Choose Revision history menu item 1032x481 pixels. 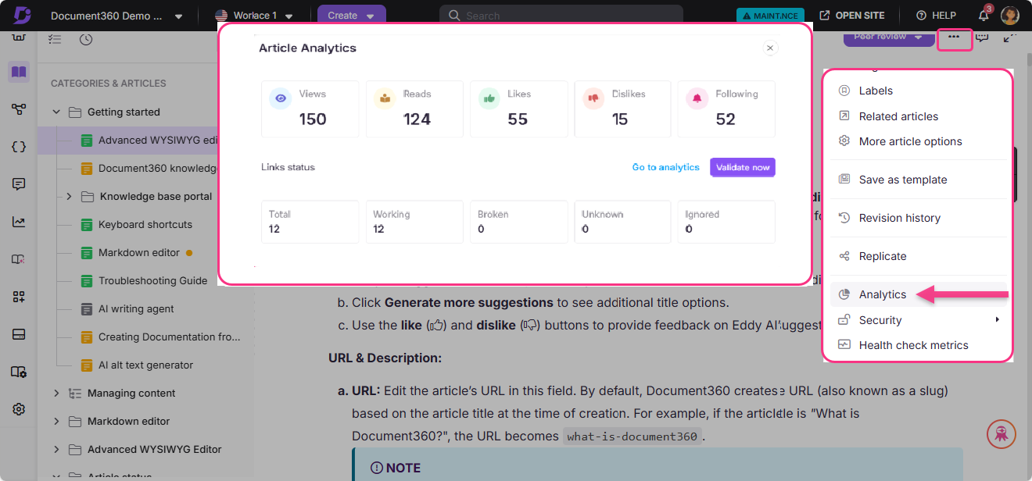coord(899,218)
